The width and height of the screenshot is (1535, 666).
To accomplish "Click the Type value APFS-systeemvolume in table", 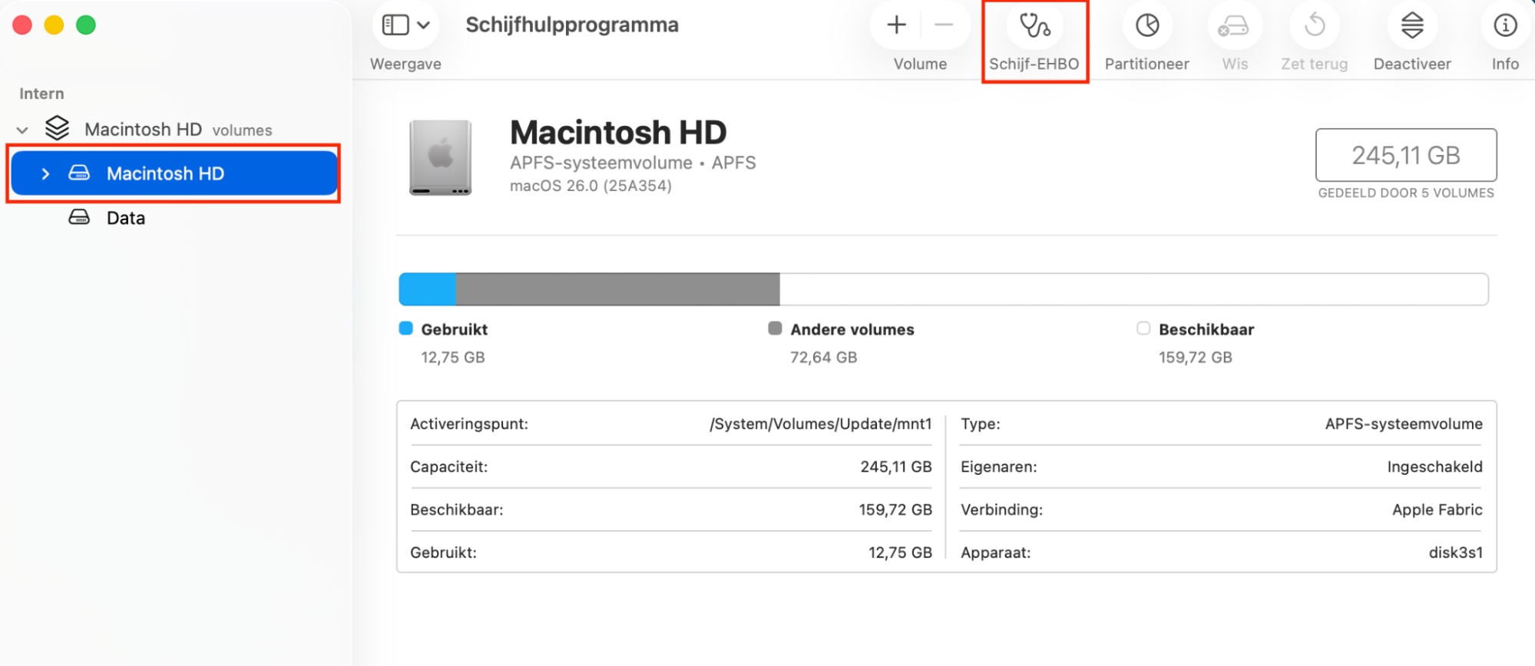I will coord(1404,424).
